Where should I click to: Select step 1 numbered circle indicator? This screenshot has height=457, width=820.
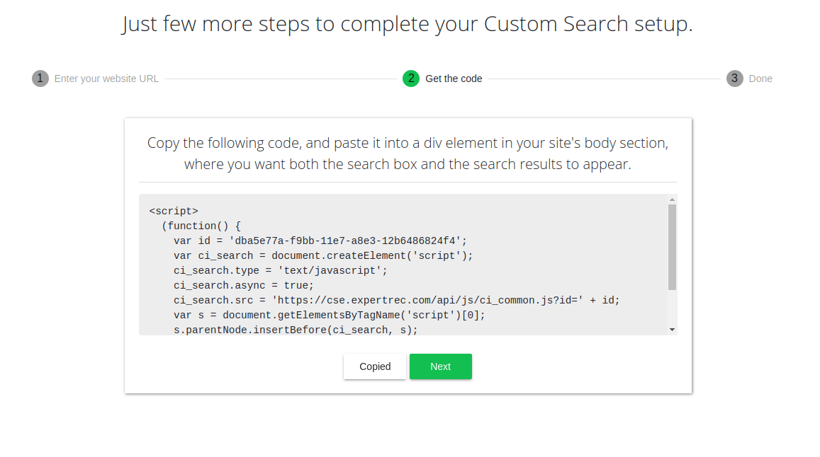[40, 79]
